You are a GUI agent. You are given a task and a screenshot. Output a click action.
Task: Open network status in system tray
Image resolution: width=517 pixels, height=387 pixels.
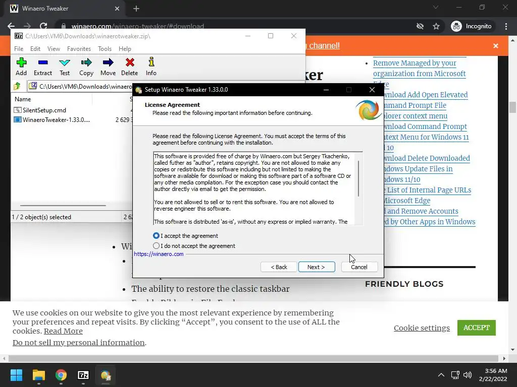pyautogui.click(x=455, y=375)
